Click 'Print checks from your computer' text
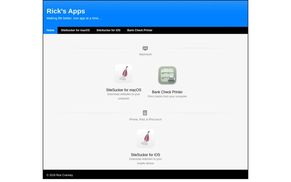This screenshot has width=291, height=182. point(167,97)
